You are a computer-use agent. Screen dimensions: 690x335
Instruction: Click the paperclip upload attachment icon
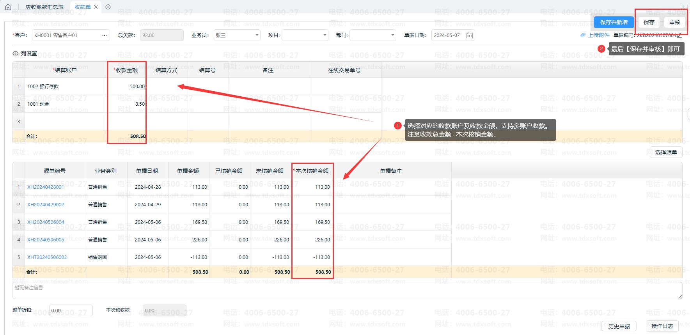coord(583,35)
